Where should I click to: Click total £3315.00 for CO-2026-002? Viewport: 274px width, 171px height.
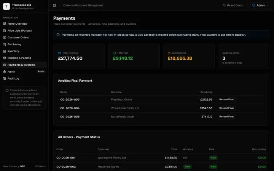[x=171, y=167]
